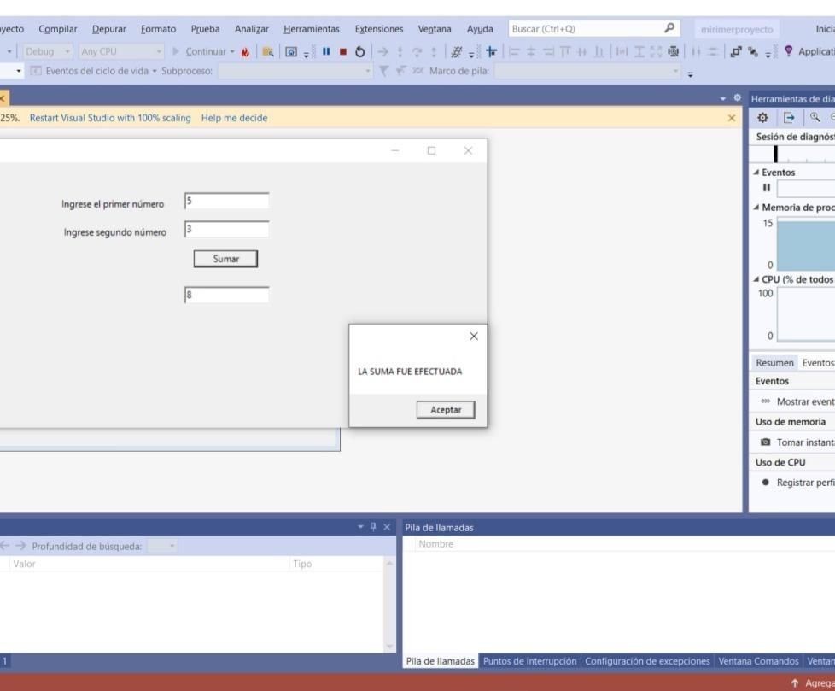Dismiss the yellow scaling notification bar
835x691 pixels.
(732, 118)
